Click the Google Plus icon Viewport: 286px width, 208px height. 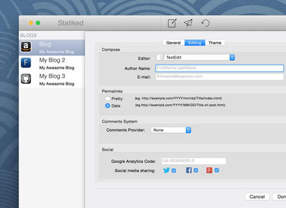(209, 170)
